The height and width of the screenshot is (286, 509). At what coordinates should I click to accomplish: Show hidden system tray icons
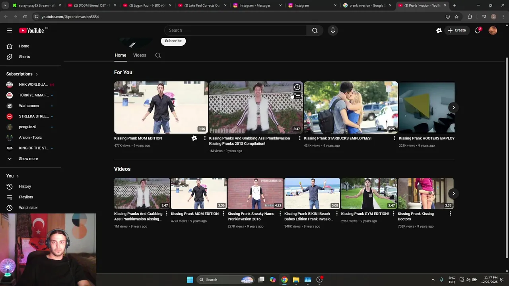(x=433, y=280)
